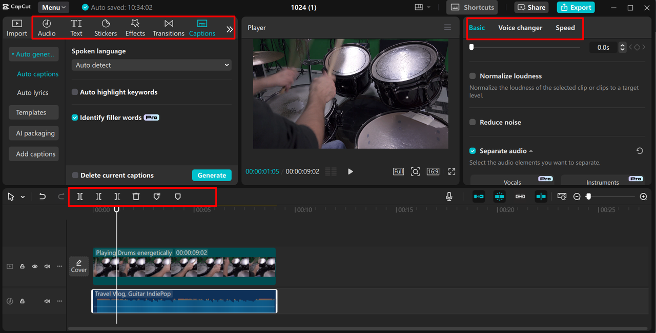The width and height of the screenshot is (656, 333).
Task: Open more options for the audio track
Action: (x=59, y=301)
